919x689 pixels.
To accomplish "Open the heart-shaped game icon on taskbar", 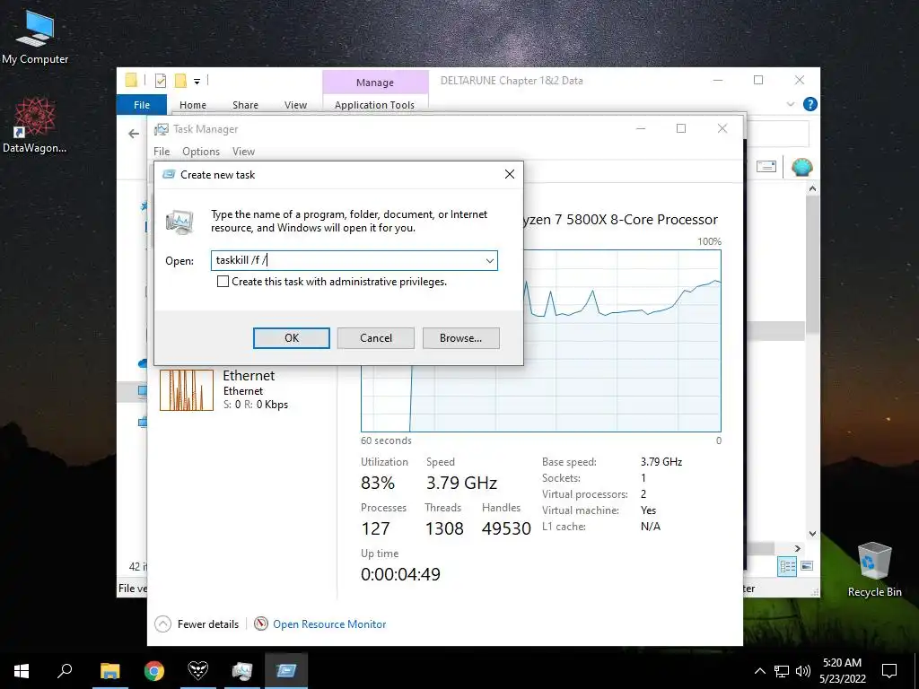I will click(x=198, y=671).
